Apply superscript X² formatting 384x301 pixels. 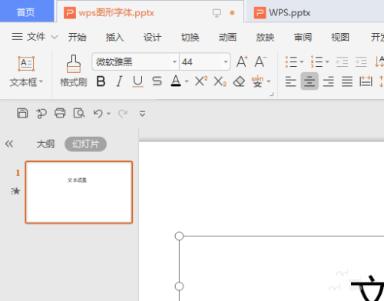click(x=201, y=81)
